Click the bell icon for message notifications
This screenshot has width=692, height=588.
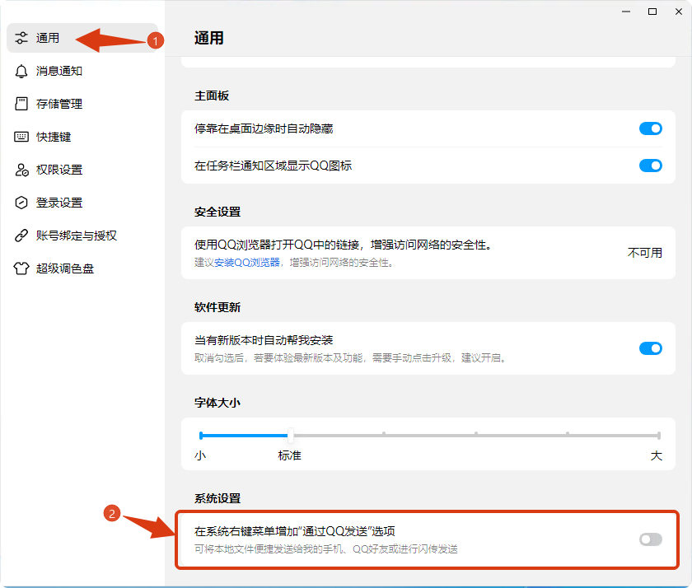pyautogui.click(x=21, y=71)
